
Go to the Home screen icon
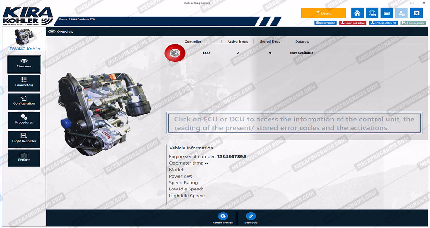[x=357, y=13]
